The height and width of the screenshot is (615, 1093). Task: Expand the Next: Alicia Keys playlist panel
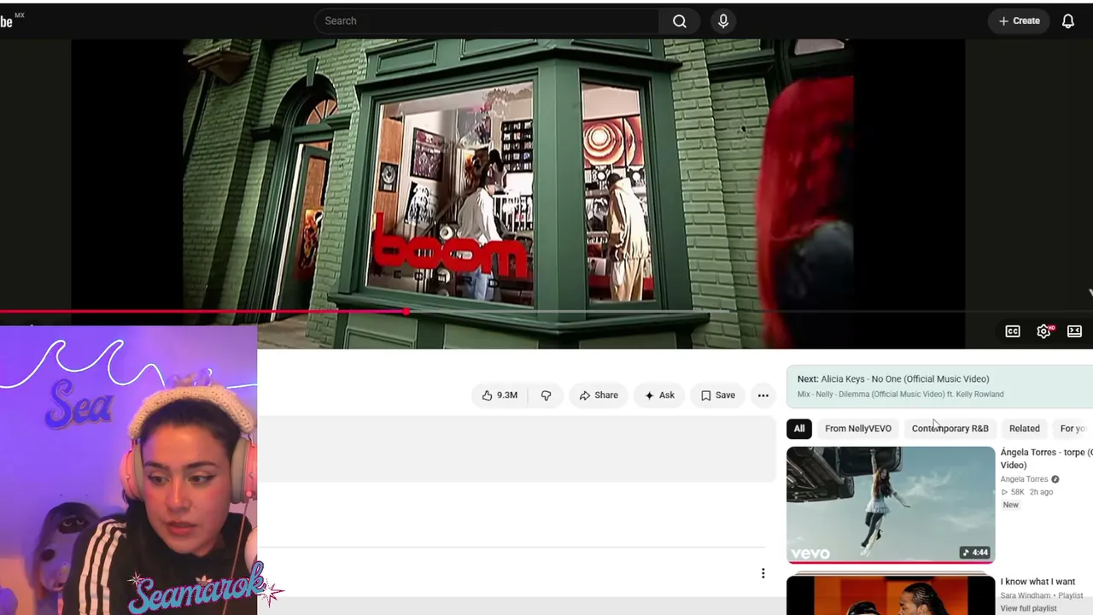tap(939, 386)
